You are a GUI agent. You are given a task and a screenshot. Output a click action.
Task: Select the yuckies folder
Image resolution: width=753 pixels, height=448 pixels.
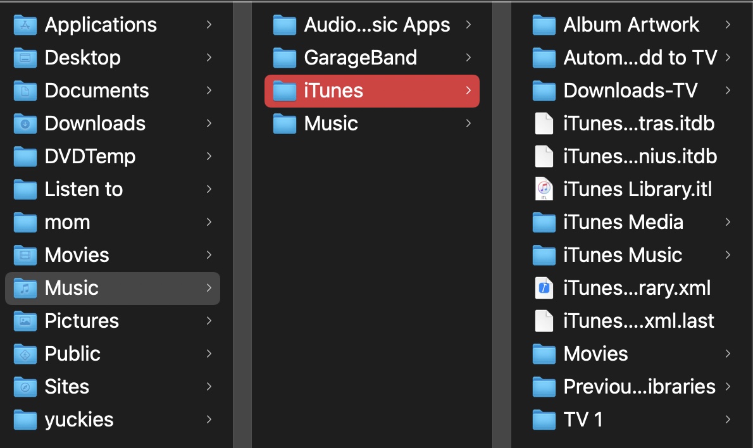pos(78,420)
